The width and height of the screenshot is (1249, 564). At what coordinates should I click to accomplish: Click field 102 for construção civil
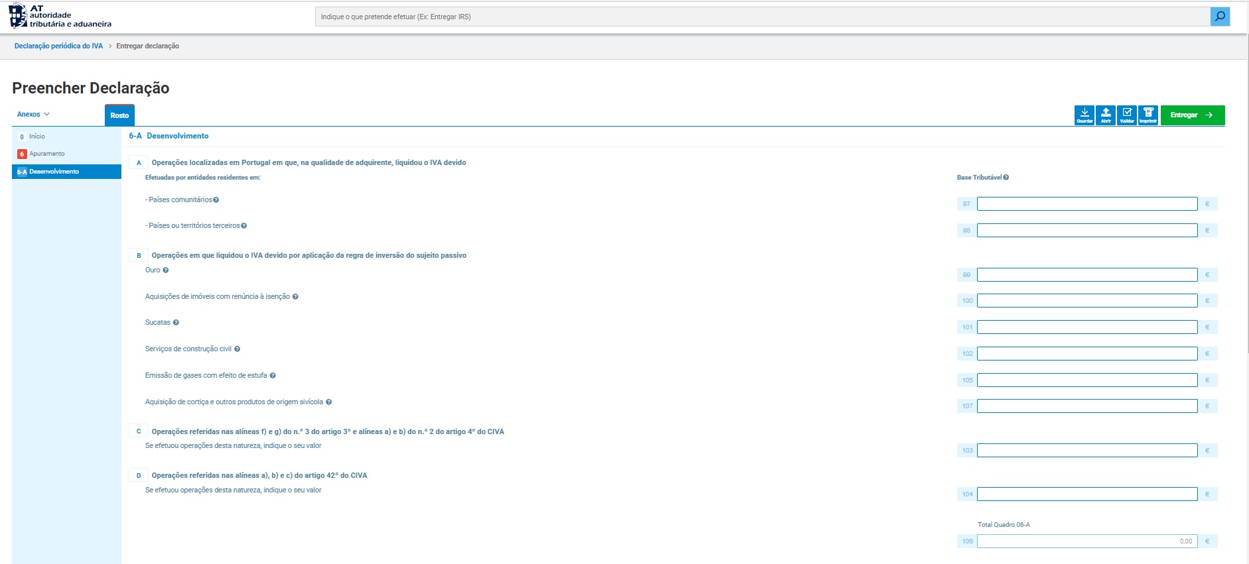tap(1086, 354)
